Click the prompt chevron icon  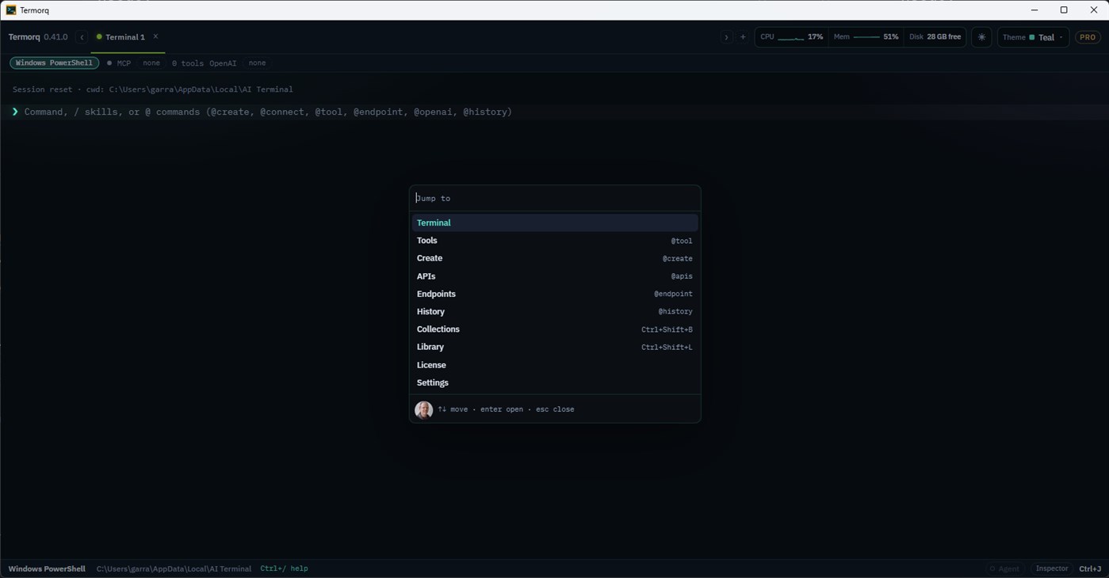tap(15, 112)
